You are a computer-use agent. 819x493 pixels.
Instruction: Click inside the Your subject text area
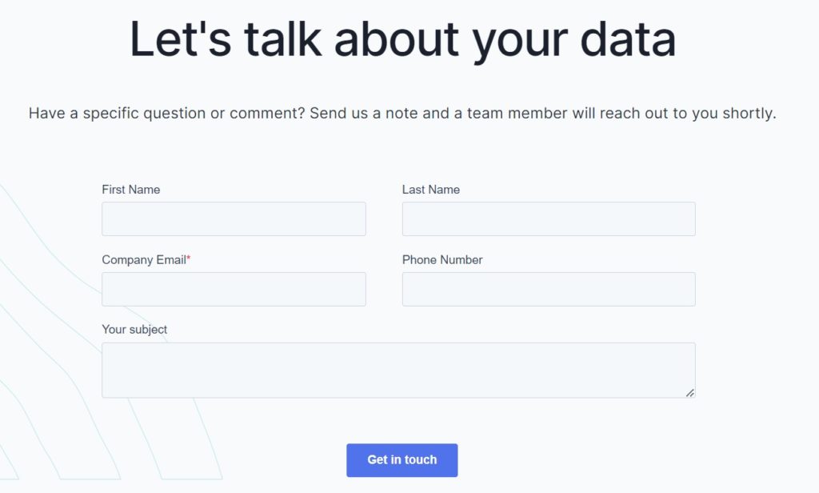398,368
